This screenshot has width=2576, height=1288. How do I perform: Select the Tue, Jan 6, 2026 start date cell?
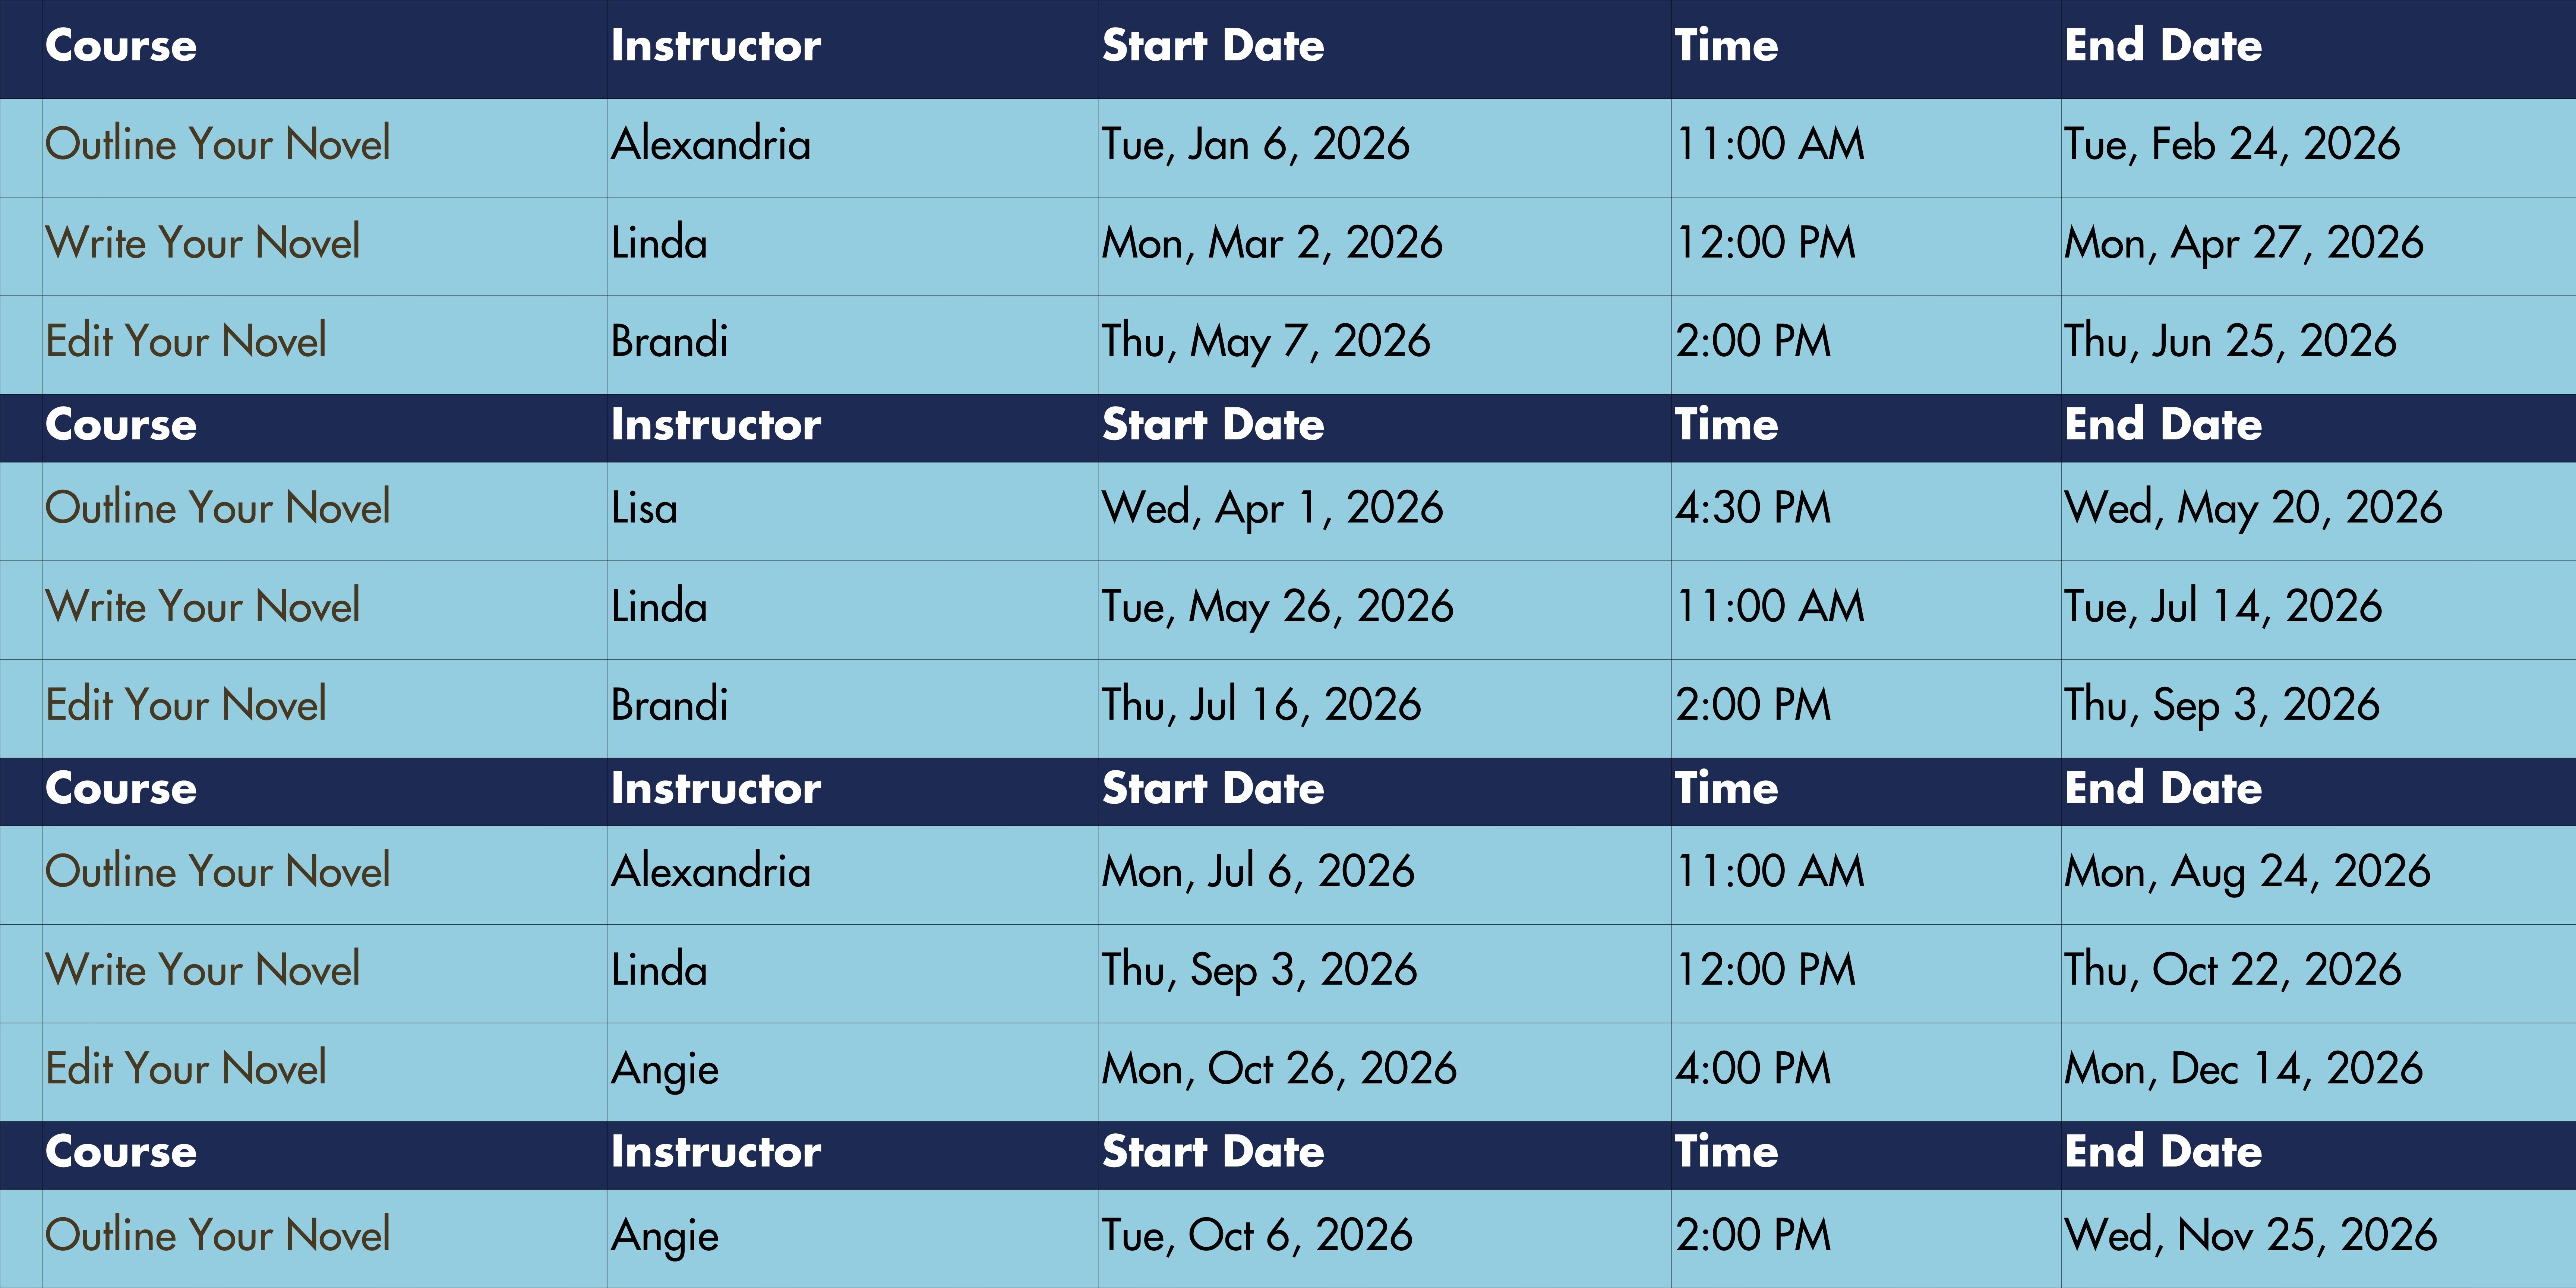pos(1256,144)
